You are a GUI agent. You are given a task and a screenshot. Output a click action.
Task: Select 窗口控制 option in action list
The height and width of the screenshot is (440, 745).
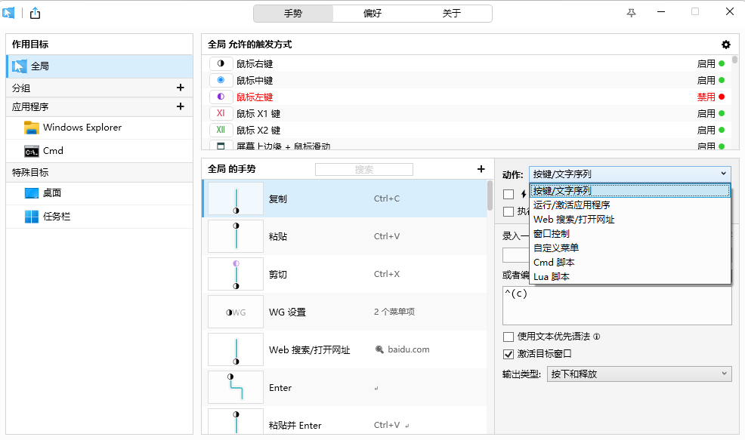click(x=552, y=233)
